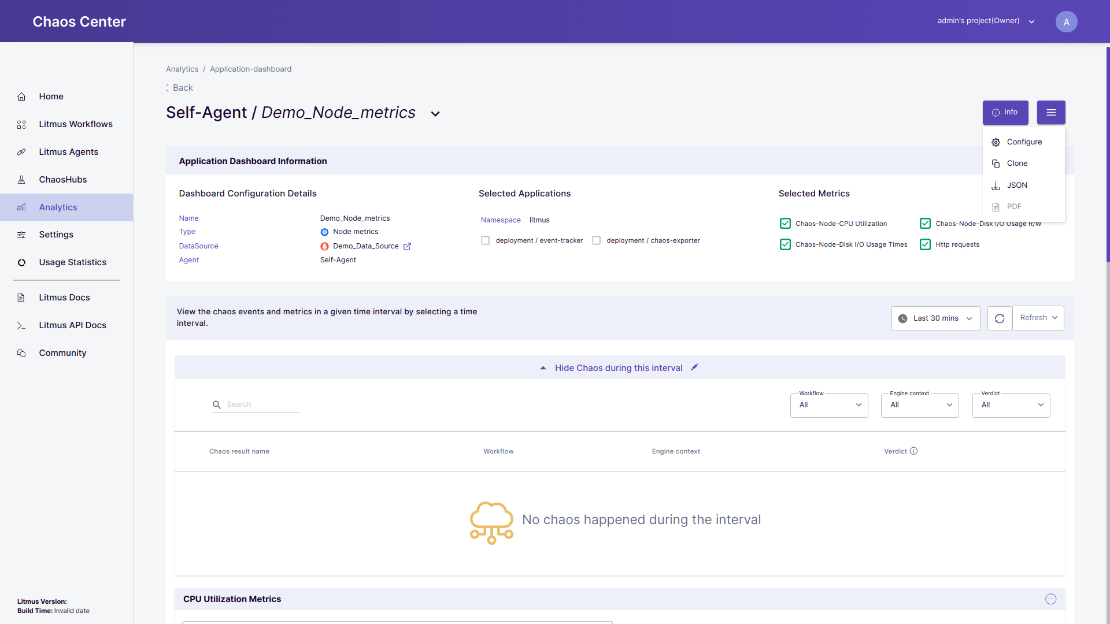Image resolution: width=1110 pixels, height=624 pixels.
Task: Click the Verdict info icon
Action: pos(913,451)
